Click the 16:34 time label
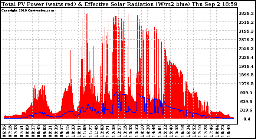This screenshot has width=256, height=139. coord(188,131)
